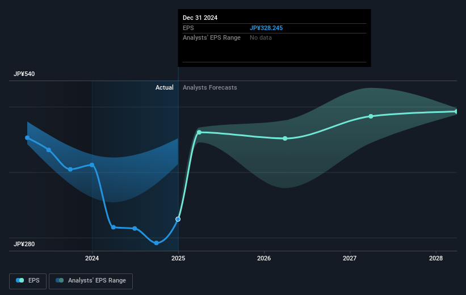Click the forecast data point just after 2025
The height and width of the screenshot is (295, 466).
[199, 132]
